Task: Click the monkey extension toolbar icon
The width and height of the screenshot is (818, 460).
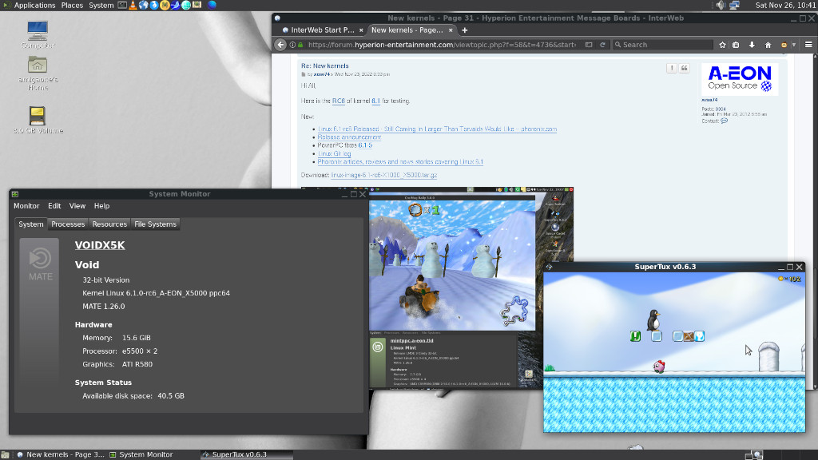Action: click(784, 45)
